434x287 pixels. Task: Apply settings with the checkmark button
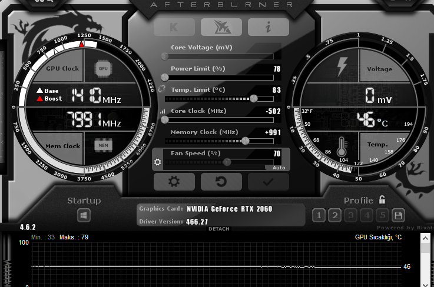pyautogui.click(x=268, y=182)
